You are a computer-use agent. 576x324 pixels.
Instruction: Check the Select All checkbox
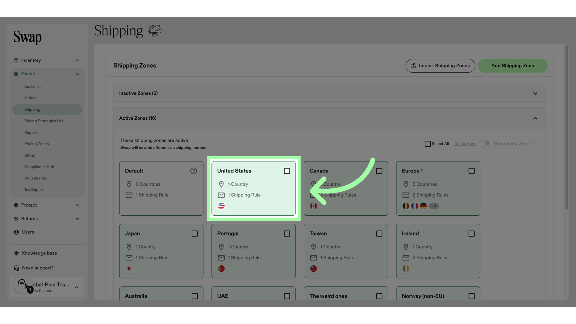(x=427, y=144)
